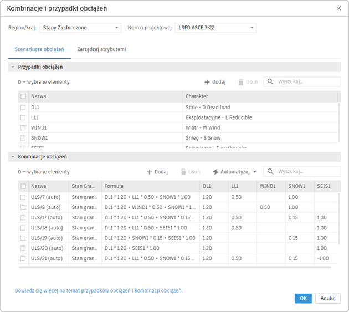Open the Automatyzuj lightning dropdown
The width and height of the screenshot is (349, 312).
pos(234,172)
